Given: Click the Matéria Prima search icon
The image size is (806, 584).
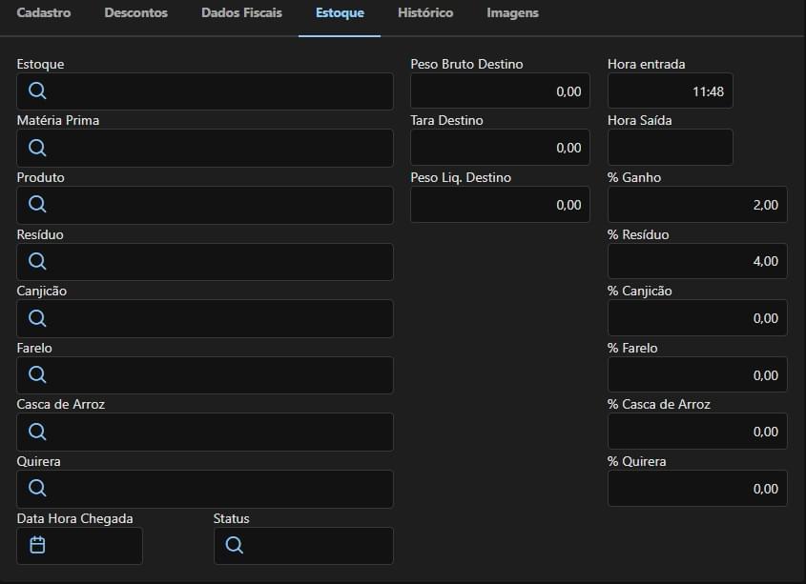Looking at the screenshot, I should [x=37, y=148].
